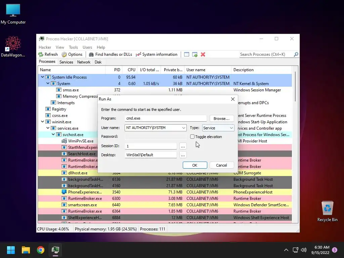Click Desktop ellipsis button
The image size is (344, 258).
(x=183, y=155)
